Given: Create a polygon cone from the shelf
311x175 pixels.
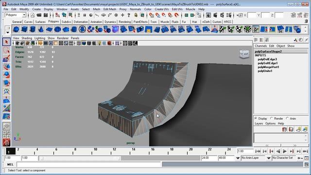Looking at the screenshot, I should (x=41, y=29).
